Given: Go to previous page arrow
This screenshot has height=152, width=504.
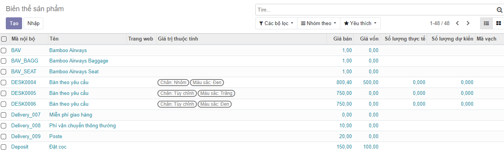Looking at the screenshot, I should click(458, 23).
